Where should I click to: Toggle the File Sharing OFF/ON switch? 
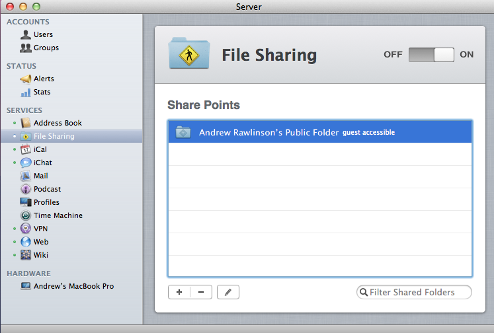coord(431,55)
